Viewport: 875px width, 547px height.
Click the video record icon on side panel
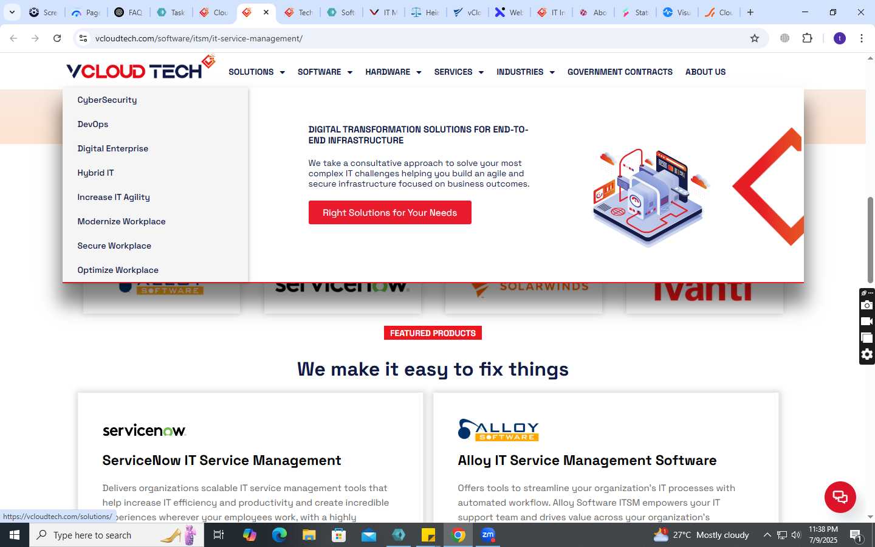(867, 322)
